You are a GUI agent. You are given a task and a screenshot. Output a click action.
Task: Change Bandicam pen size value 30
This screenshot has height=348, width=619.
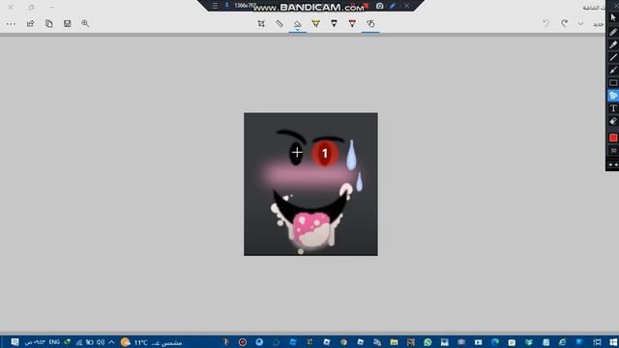click(x=613, y=151)
